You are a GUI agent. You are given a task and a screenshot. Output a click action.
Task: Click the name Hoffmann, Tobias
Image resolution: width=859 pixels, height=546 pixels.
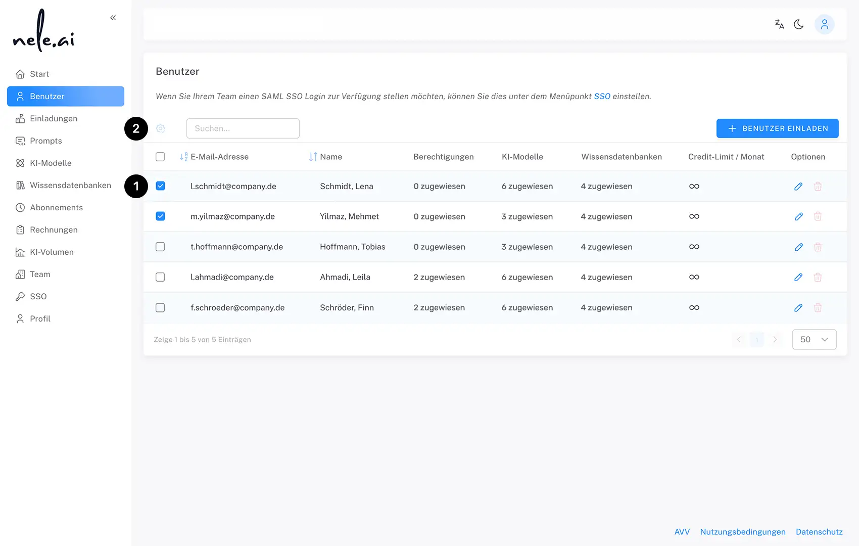coord(353,247)
